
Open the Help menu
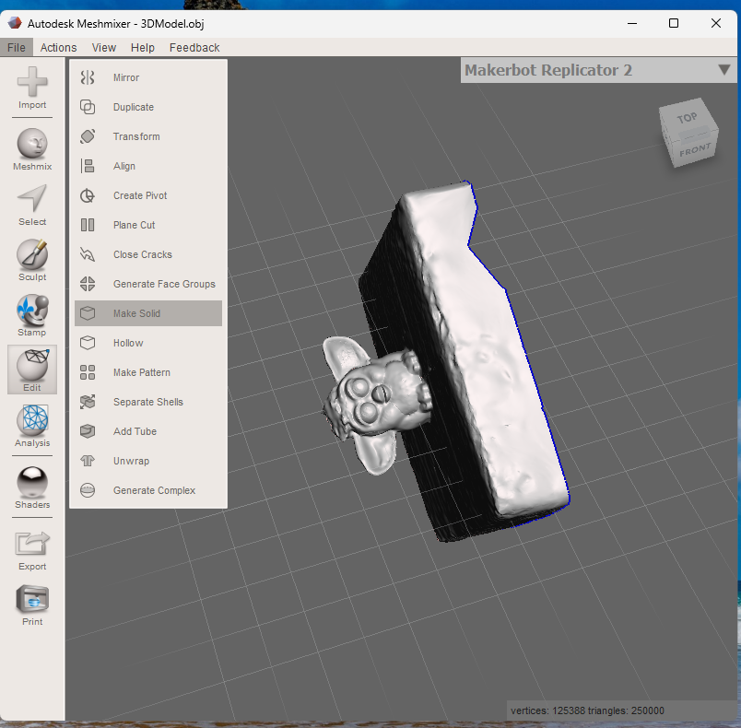click(143, 48)
